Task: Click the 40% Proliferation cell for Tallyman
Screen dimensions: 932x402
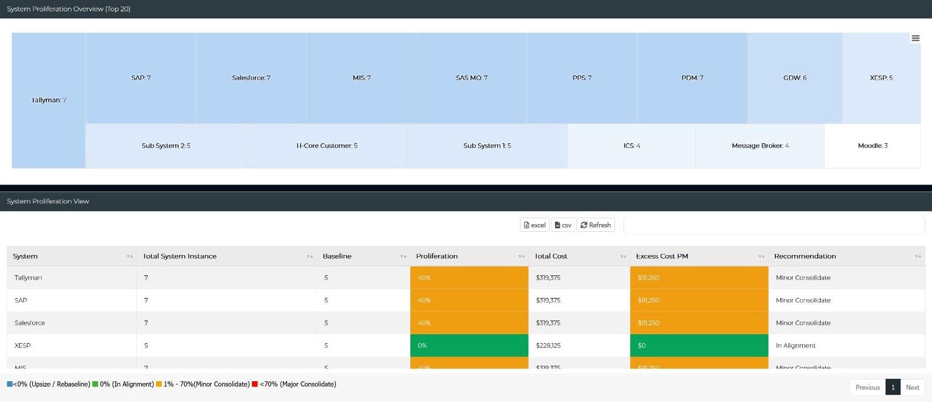Action: pos(469,278)
